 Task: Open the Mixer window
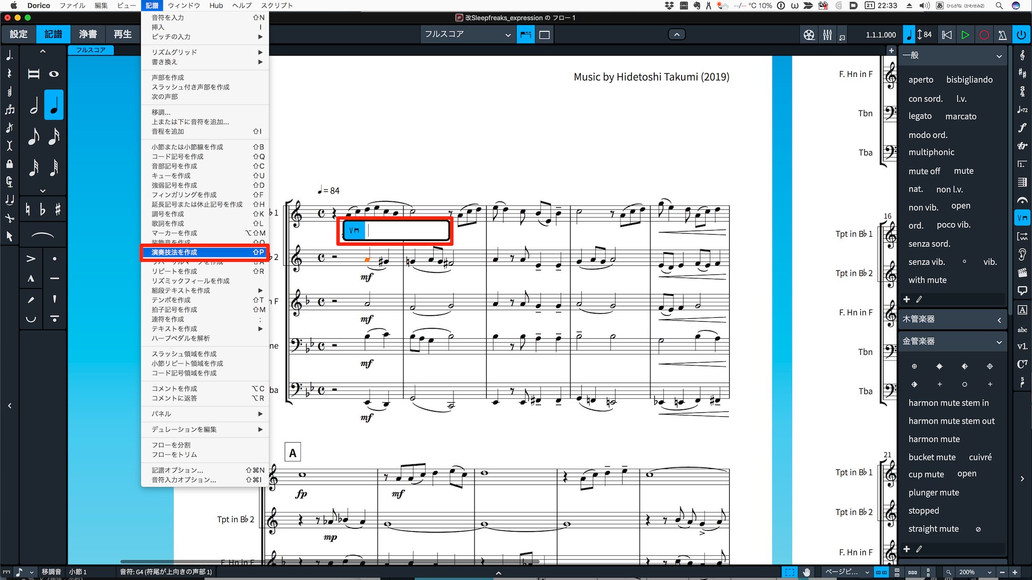click(827, 35)
